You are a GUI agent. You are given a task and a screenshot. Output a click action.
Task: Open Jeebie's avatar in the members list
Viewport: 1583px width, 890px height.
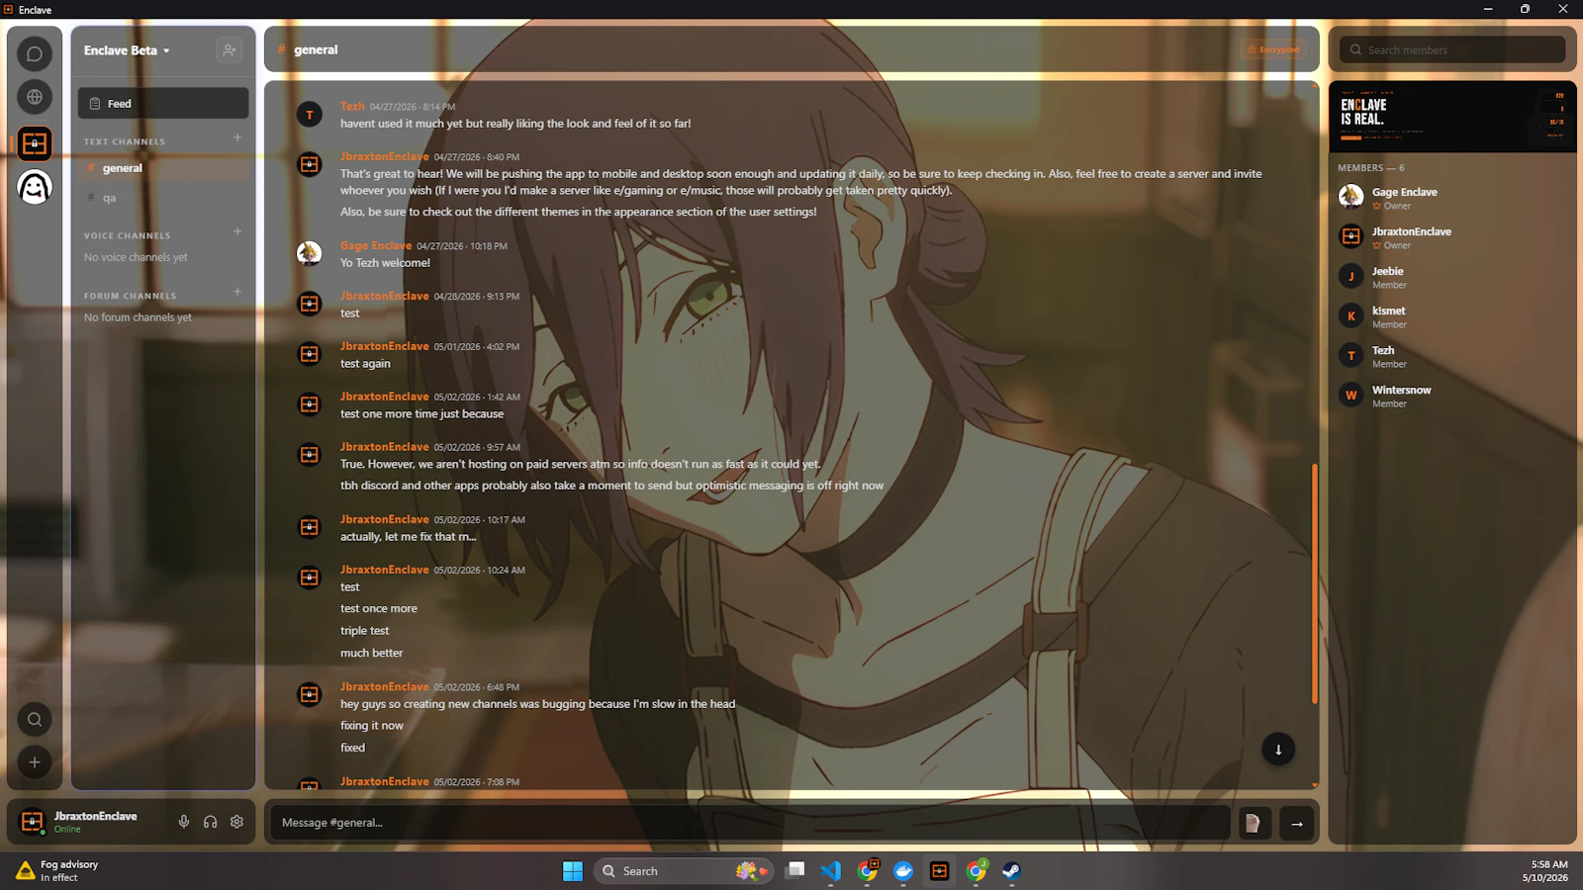(1350, 276)
